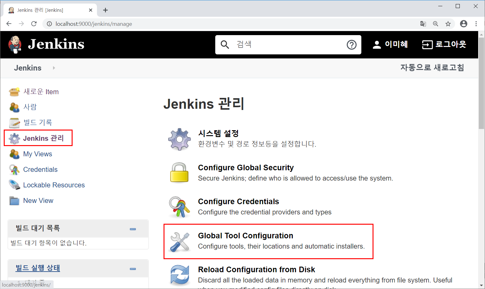Select Jenkins 관리 sidebar link

point(43,138)
